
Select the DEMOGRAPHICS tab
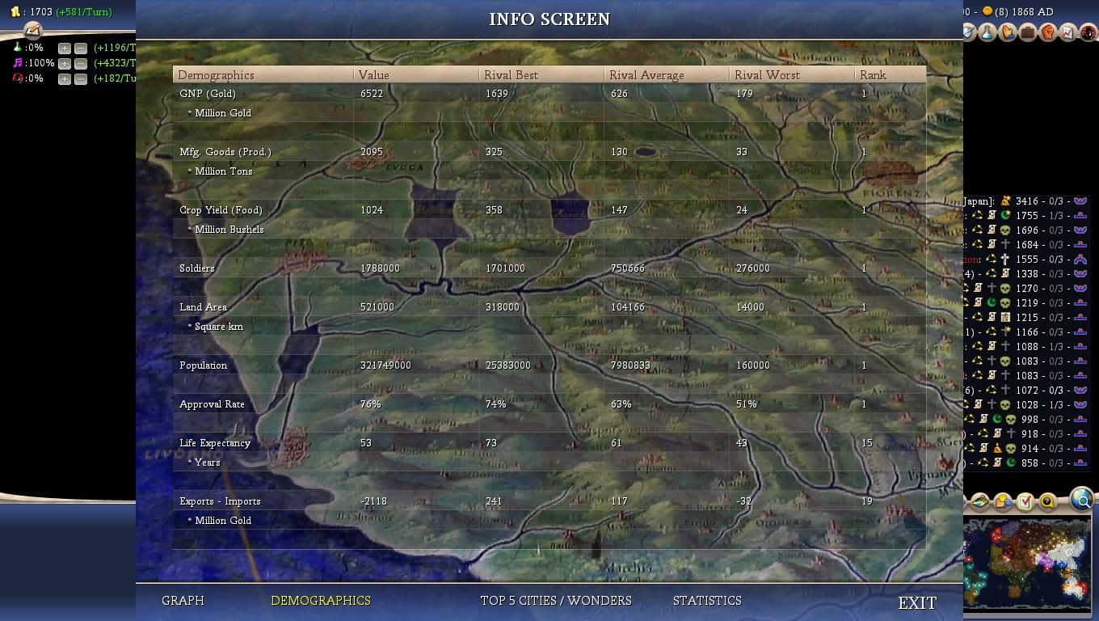pos(321,601)
